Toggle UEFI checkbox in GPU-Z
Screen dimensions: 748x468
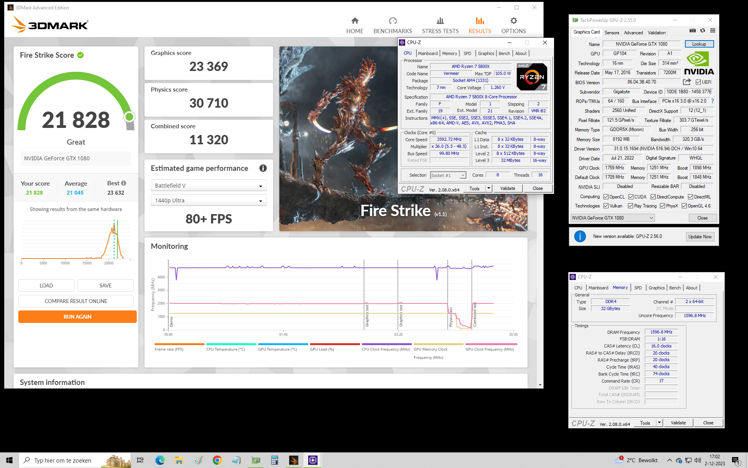pyautogui.click(x=698, y=82)
